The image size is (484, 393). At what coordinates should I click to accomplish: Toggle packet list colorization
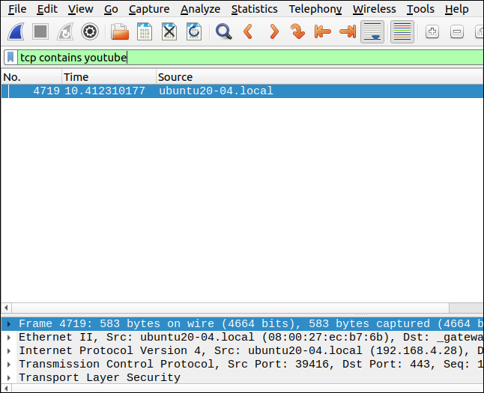(402, 31)
